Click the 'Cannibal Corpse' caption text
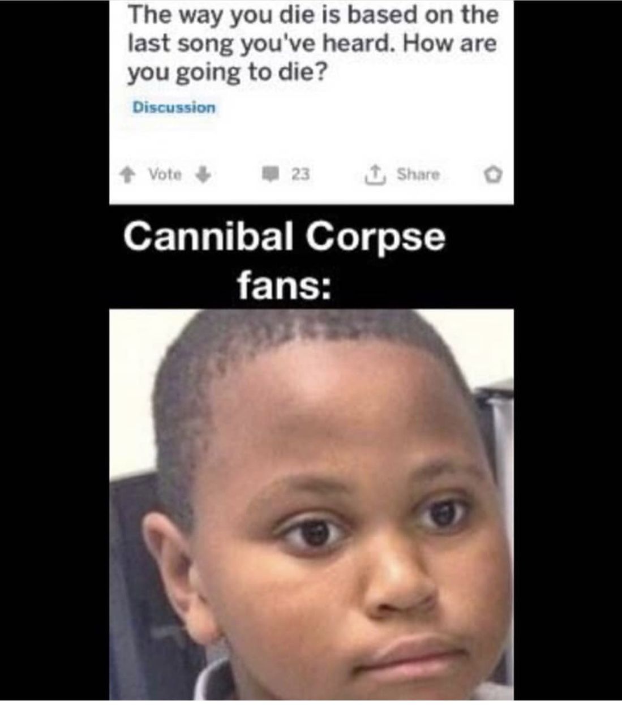Viewport: 622px width, 705px height. (284, 237)
